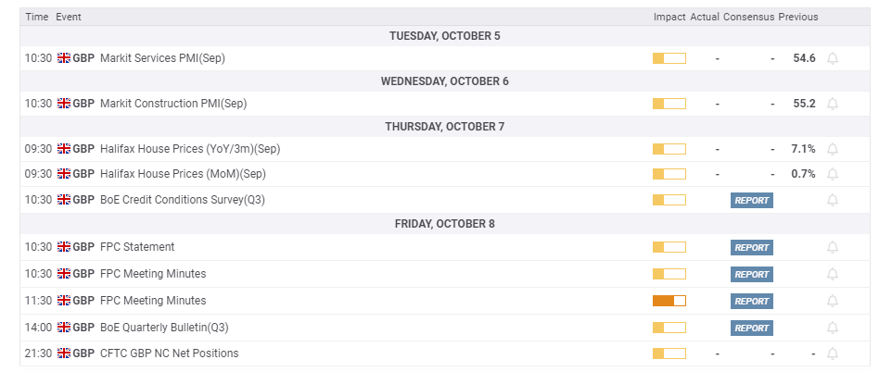The height and width of the screenshot is (372, 879).
Task: Click bell icon for Halifax House Prices (YoY/3m)
Action: click(832, 149)
